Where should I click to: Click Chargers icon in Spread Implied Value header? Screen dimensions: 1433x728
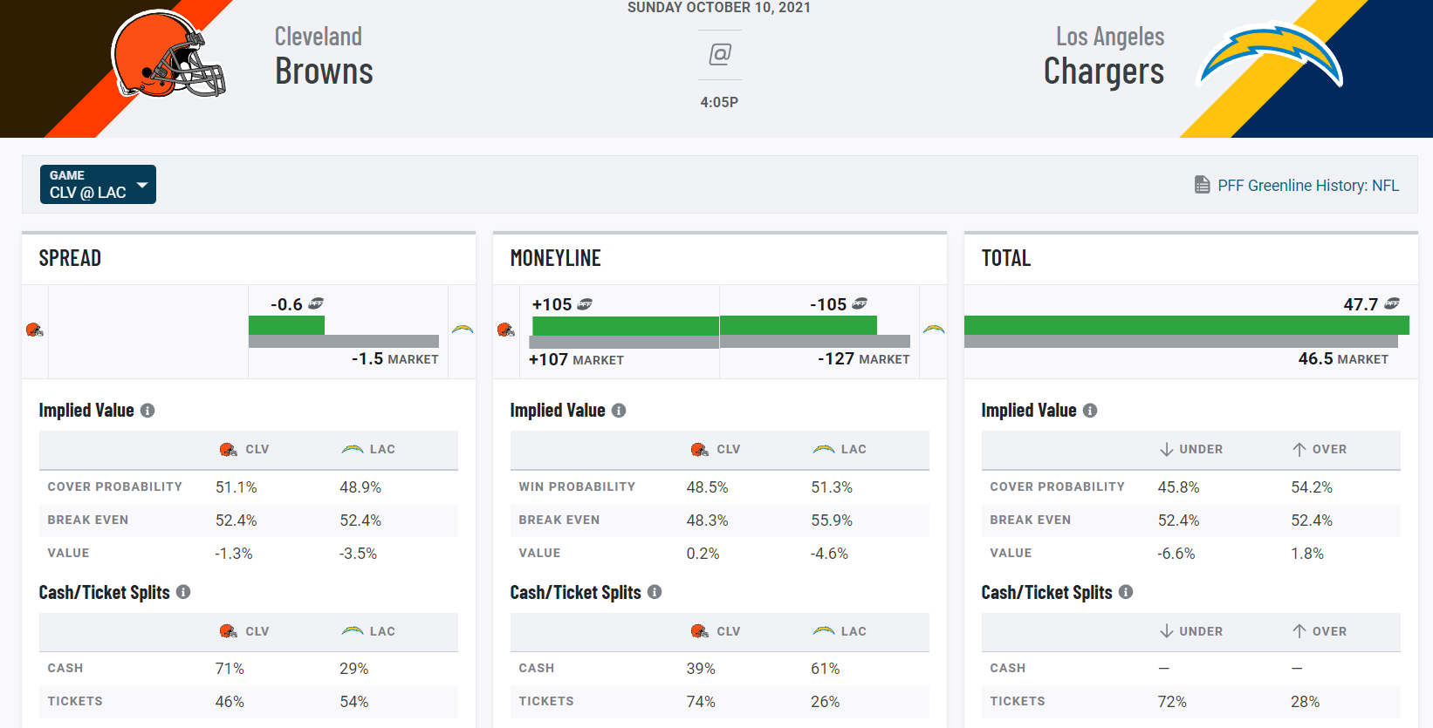pos(353,450)
